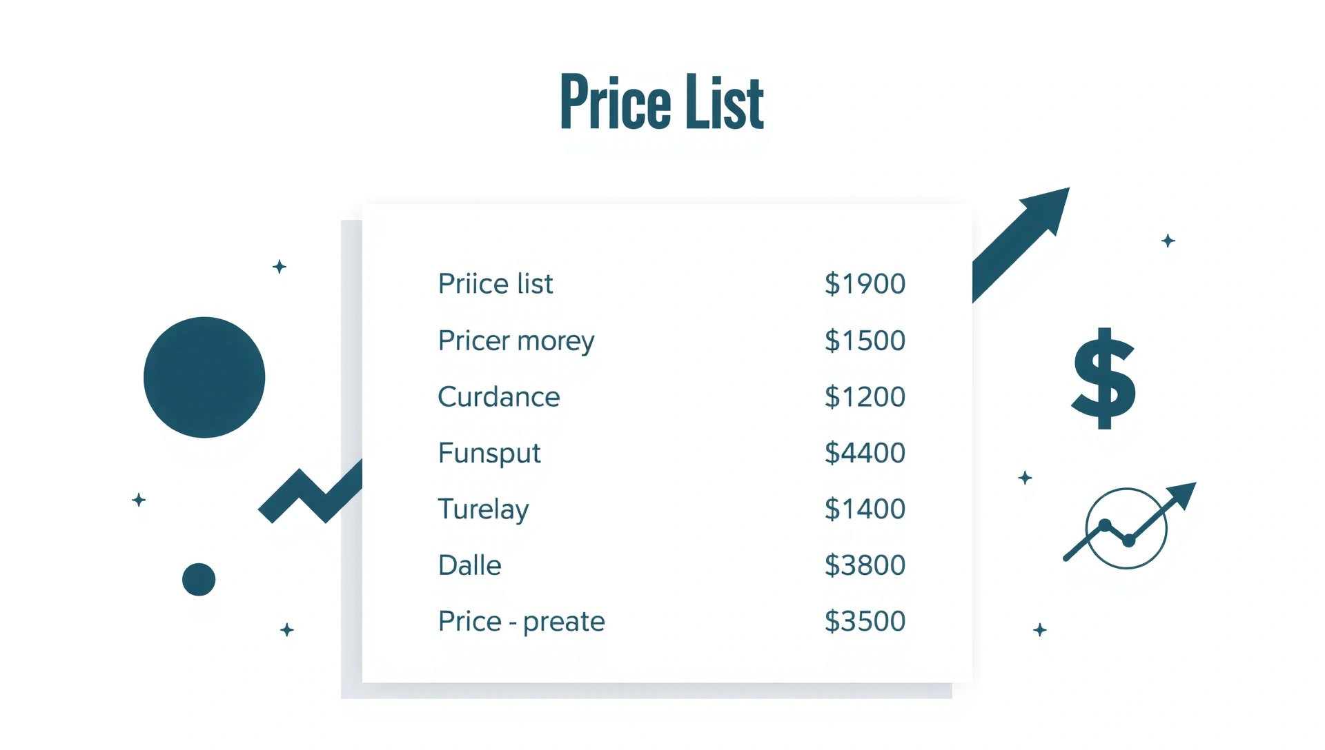Select the $3800 price amount
Image resolution: width=1325 pixels, height=750 pixels.
click(x=865, y=565)
